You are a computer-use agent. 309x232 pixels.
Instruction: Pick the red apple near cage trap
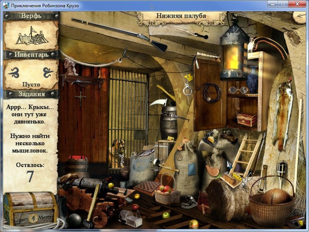tap(135, 207)
